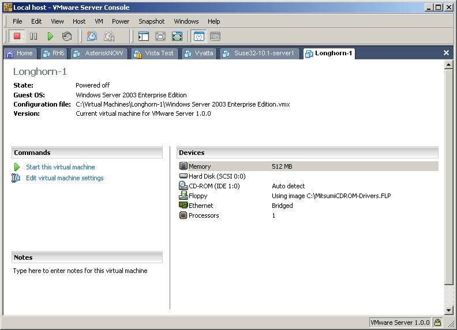457x330 pixels.
Task: Select the Memory device row label
Action: click(x=200, y=166)
